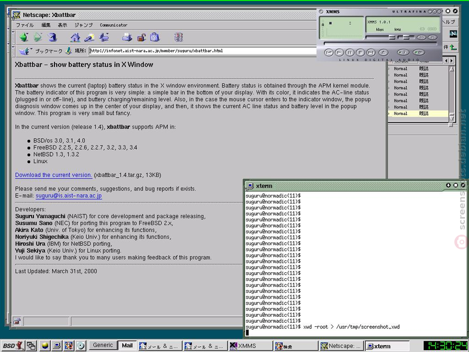Image resolution: width=469 pixels, height=352 pixels.
Task: Click the BSD start button on the panel
Action: click(x=13, y=346)
